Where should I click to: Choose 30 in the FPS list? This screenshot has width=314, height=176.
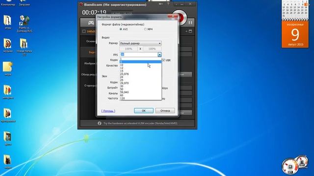(140, 86)
